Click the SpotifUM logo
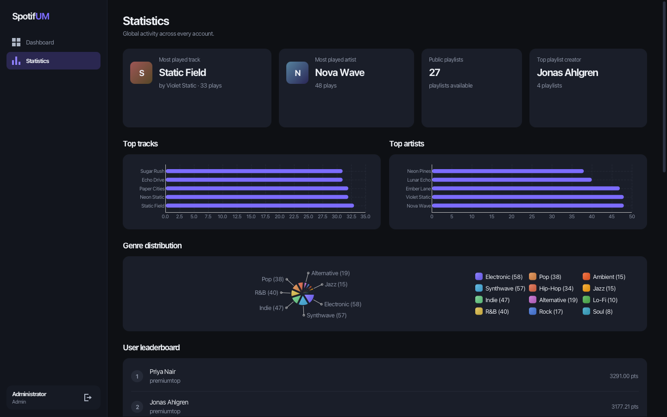Image resolution: width=667 pixels, height=417 pixels. click(31, 16)
